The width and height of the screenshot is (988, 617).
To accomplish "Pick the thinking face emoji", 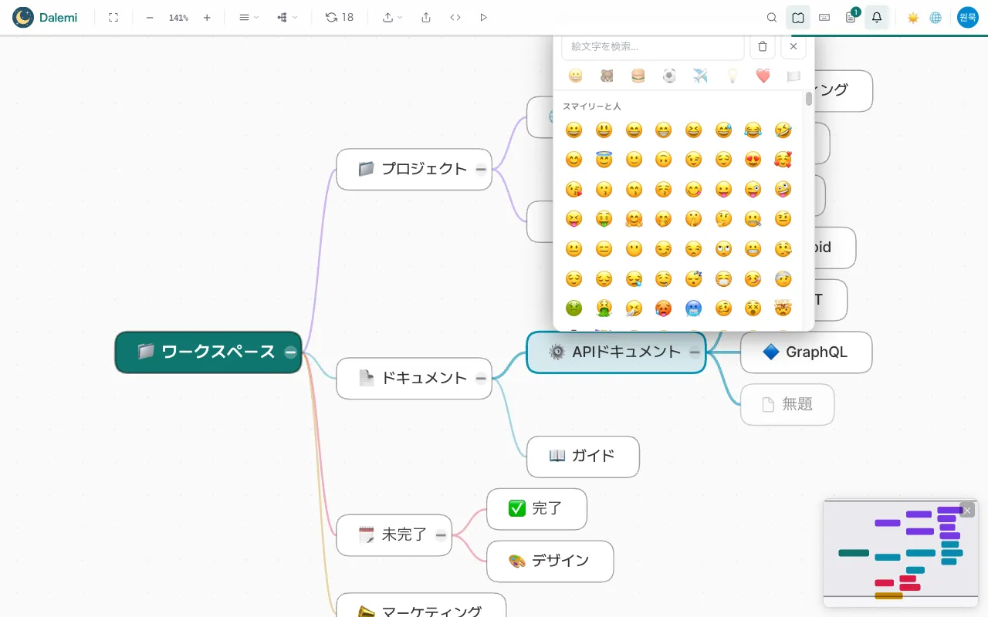I will click(723, 219).
